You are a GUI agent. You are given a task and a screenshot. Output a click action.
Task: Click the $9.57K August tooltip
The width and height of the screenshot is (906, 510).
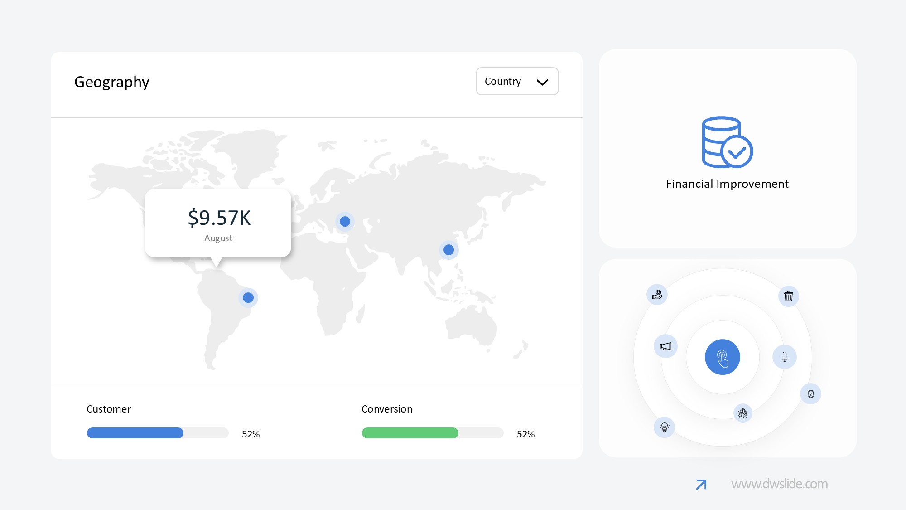pos(218,223)
